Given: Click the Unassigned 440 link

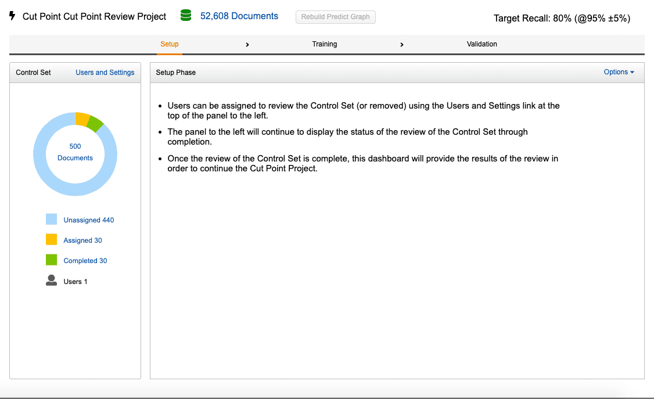Looking at the screenshot, I should pos(89,220).
